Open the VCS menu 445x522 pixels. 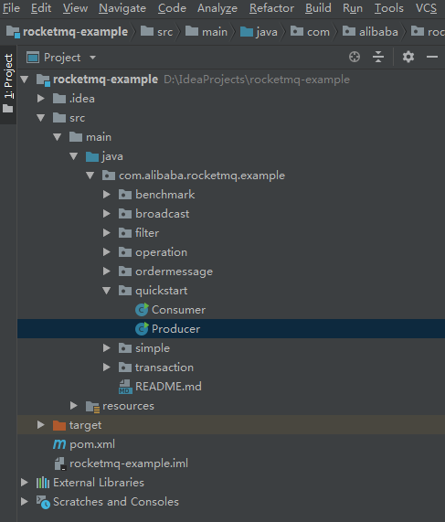click(426, 8)
